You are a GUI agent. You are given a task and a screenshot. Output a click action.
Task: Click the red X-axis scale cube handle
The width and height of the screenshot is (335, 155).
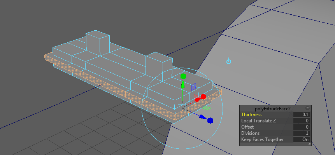coord(203,97)
